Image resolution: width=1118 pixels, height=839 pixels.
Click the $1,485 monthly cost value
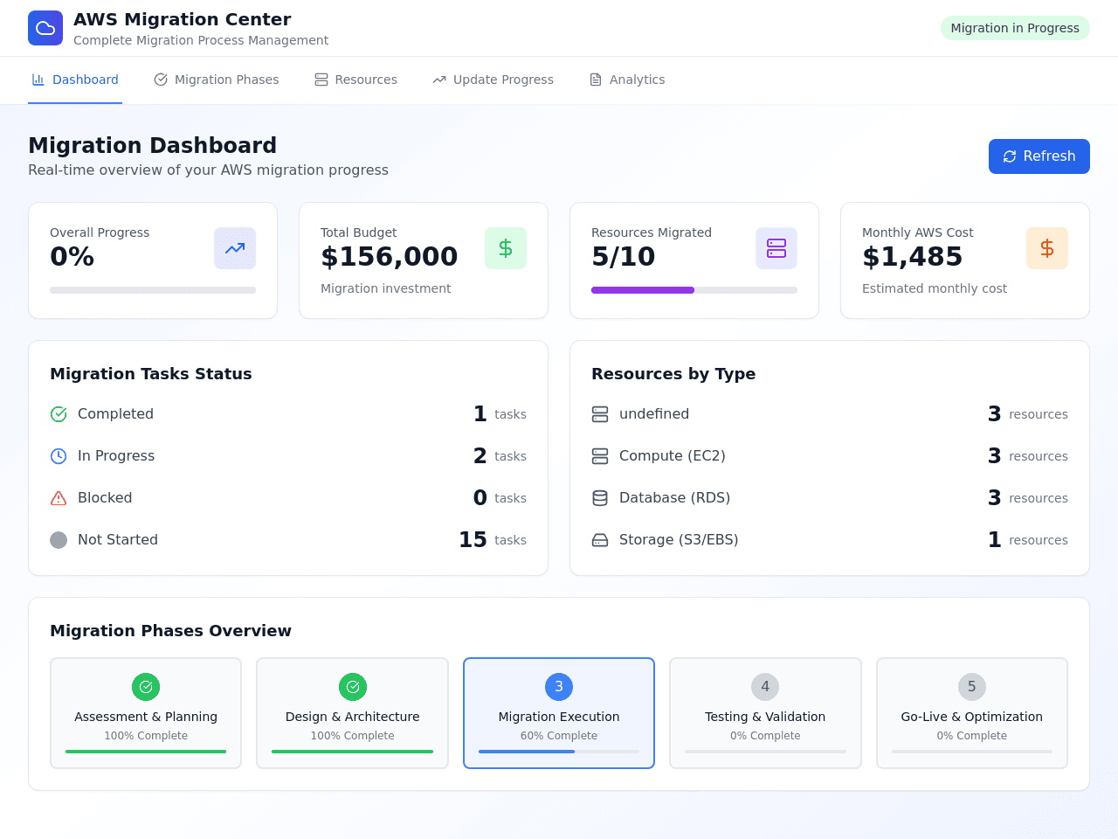pos(912,257)
